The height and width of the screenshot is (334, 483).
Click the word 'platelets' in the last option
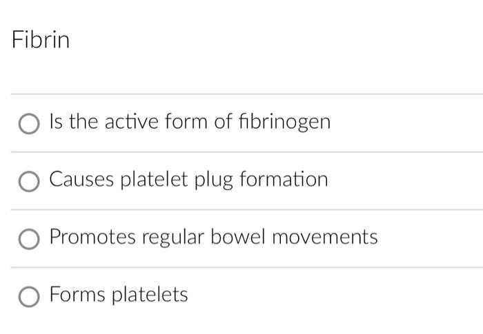150,295
